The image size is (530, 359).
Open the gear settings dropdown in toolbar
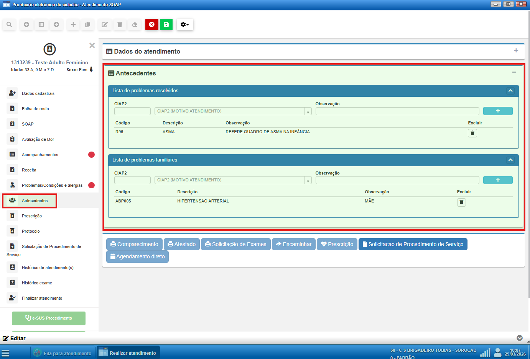coord(185,24)
